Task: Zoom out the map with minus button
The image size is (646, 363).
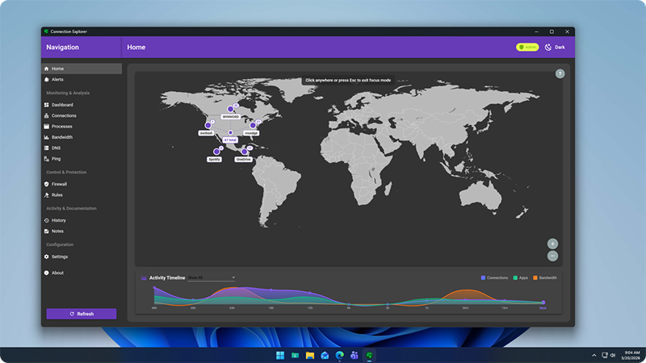Action: coord(552,257)
